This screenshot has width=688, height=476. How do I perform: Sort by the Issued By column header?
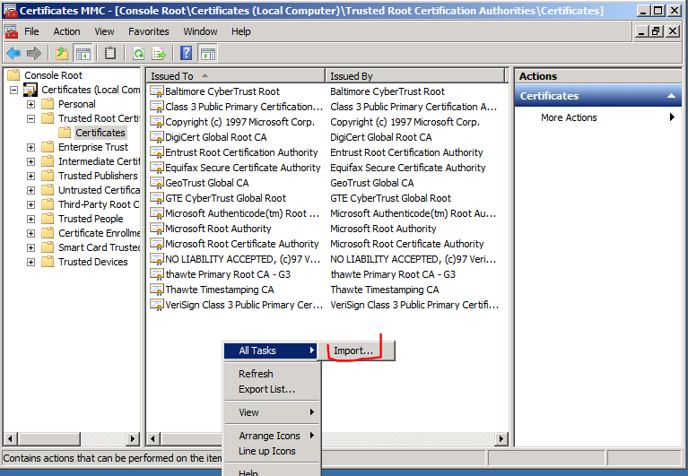click(x=415, y=76)
